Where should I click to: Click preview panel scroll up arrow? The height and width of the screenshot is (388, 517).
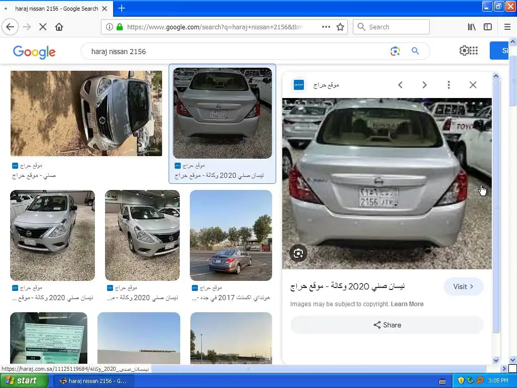point(496,76)
